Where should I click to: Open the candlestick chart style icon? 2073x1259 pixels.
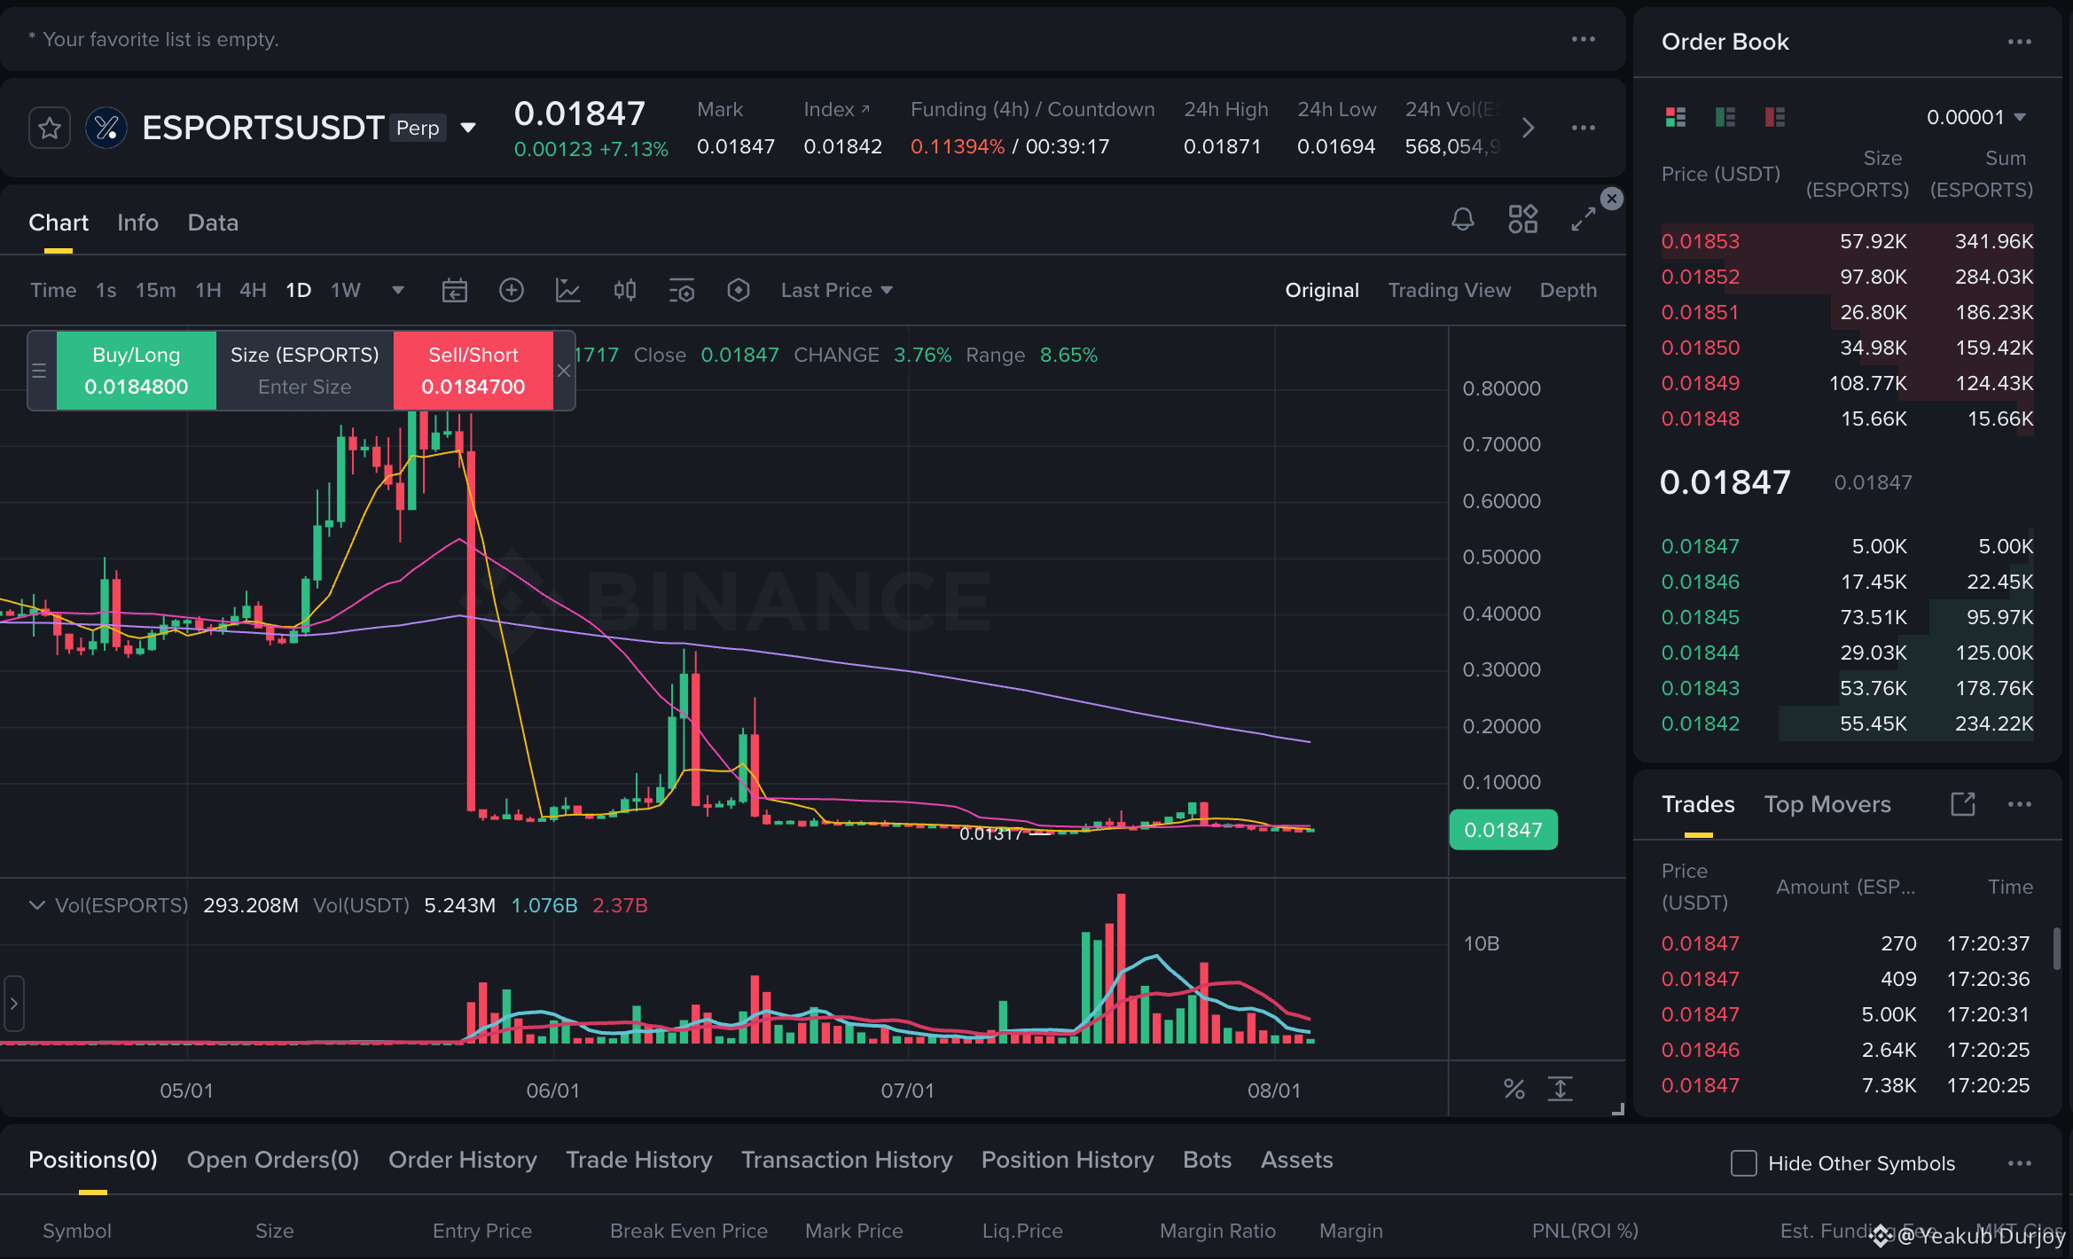tap(625, 290)
